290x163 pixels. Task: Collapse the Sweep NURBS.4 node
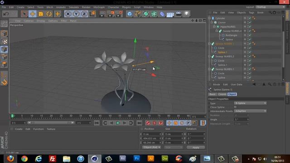[x=217, y=31]
